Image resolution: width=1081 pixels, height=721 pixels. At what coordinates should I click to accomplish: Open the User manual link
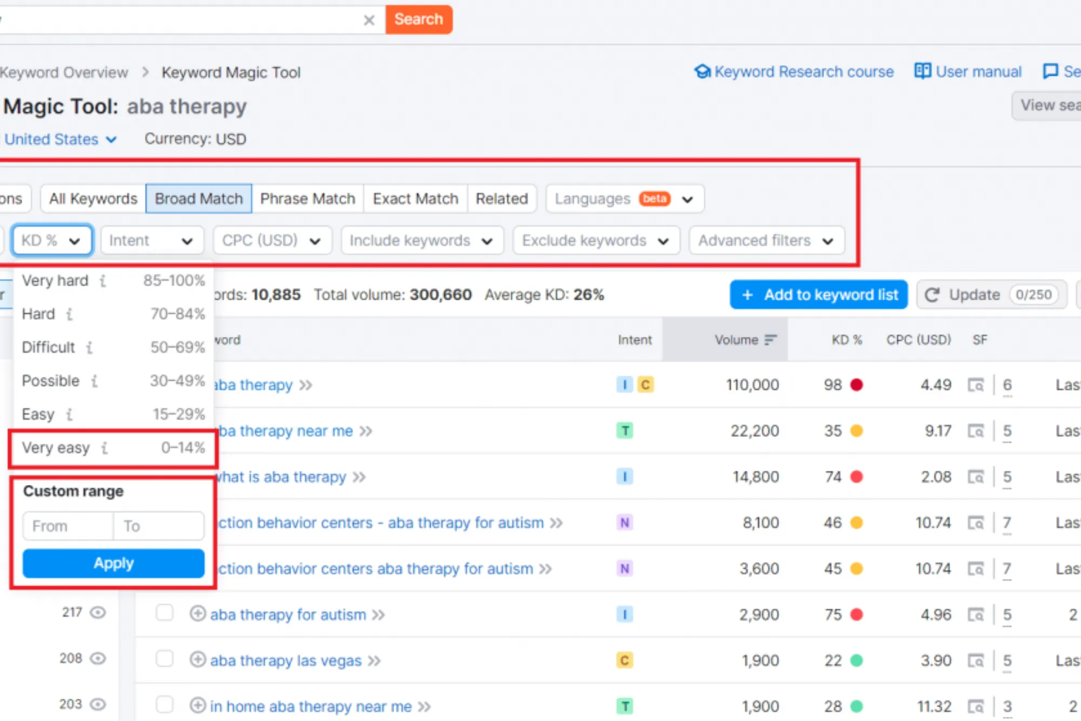978,72
